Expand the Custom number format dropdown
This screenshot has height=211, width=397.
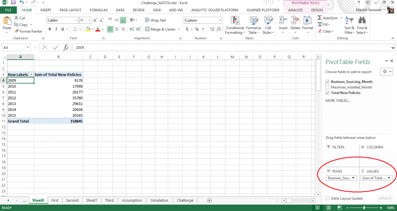219,20
